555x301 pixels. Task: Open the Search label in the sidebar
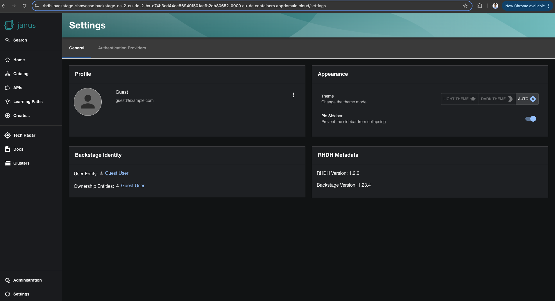(x=20, y=40)
